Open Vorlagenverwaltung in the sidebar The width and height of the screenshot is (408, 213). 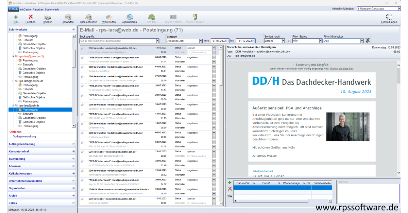24,137
